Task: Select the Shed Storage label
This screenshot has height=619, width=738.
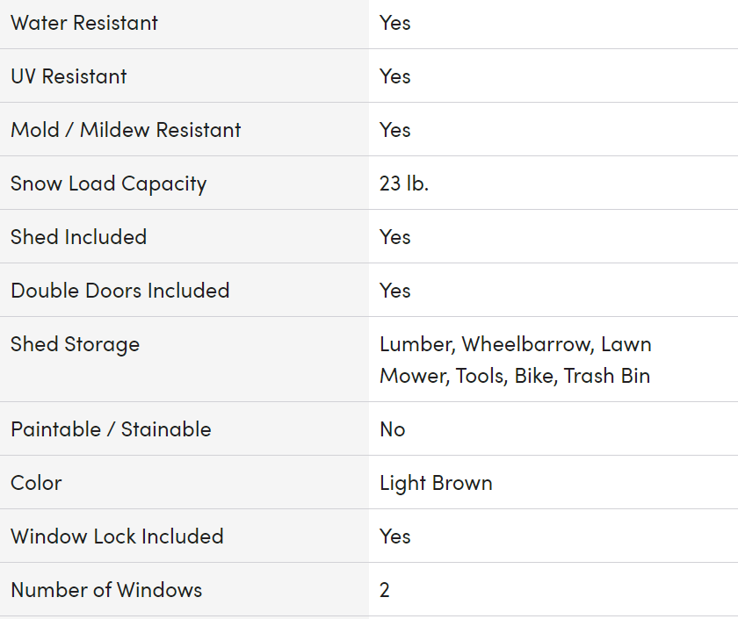Action: click(76, 345)
